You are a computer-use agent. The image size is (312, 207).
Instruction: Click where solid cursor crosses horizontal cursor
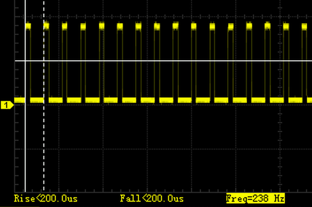25,61
